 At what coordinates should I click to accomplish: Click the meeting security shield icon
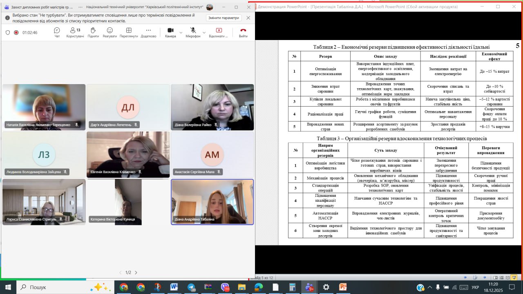tap(7, 33)
